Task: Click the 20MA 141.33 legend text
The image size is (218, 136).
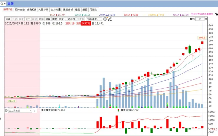Action: pos(107,15)
